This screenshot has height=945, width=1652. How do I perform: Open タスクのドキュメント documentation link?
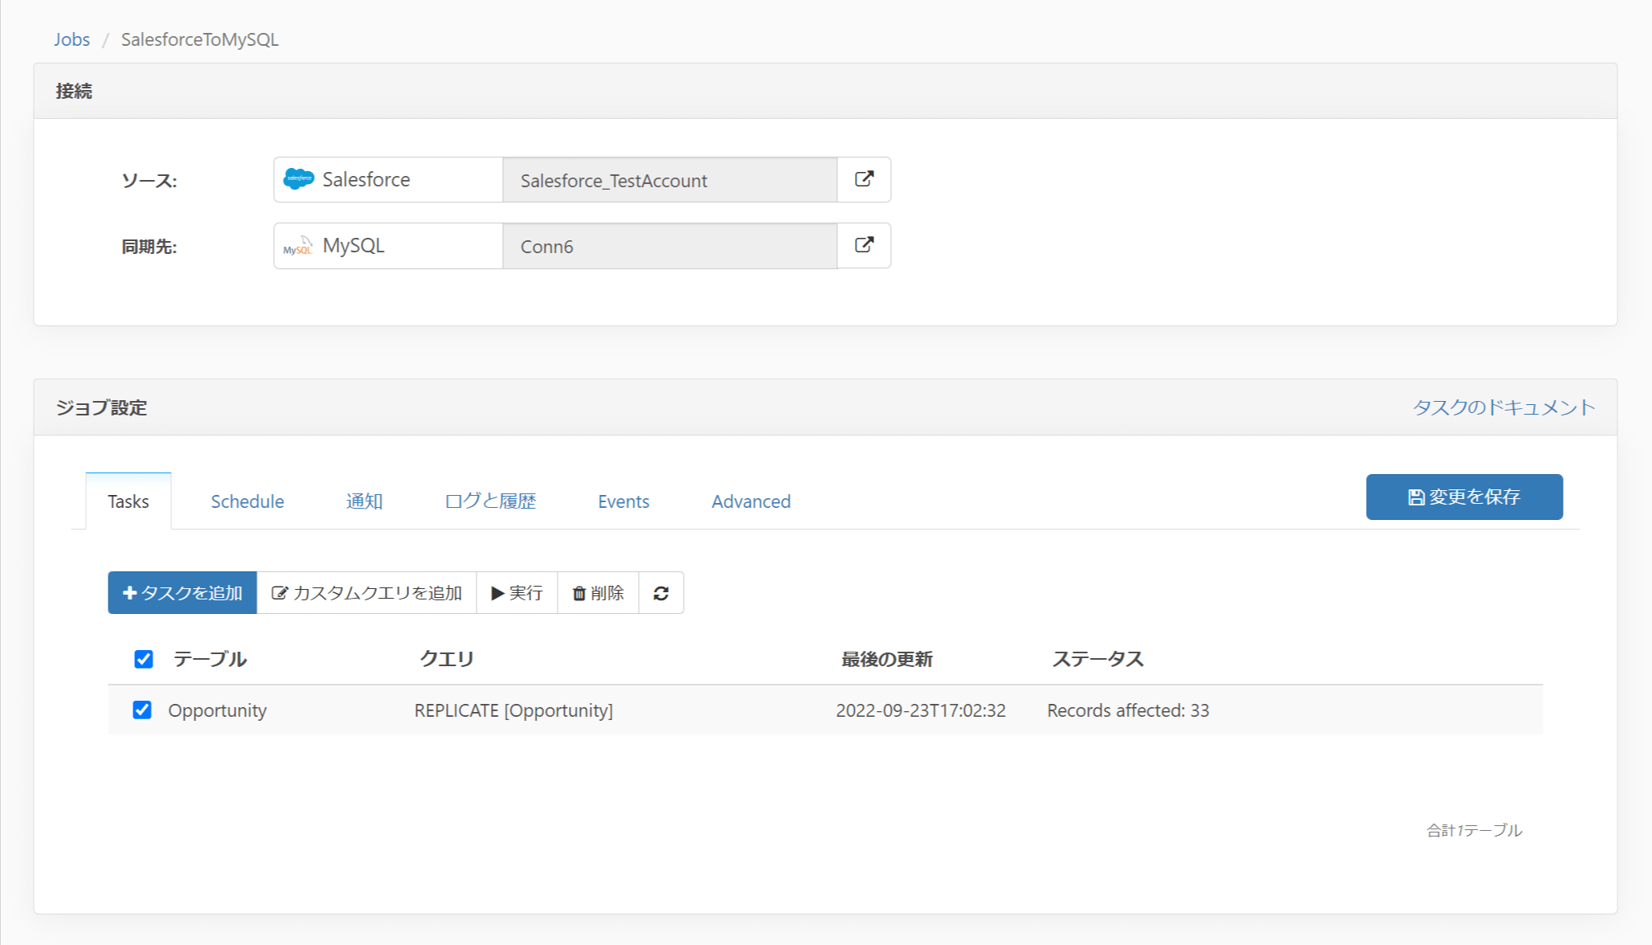[x=1503, y=407]
